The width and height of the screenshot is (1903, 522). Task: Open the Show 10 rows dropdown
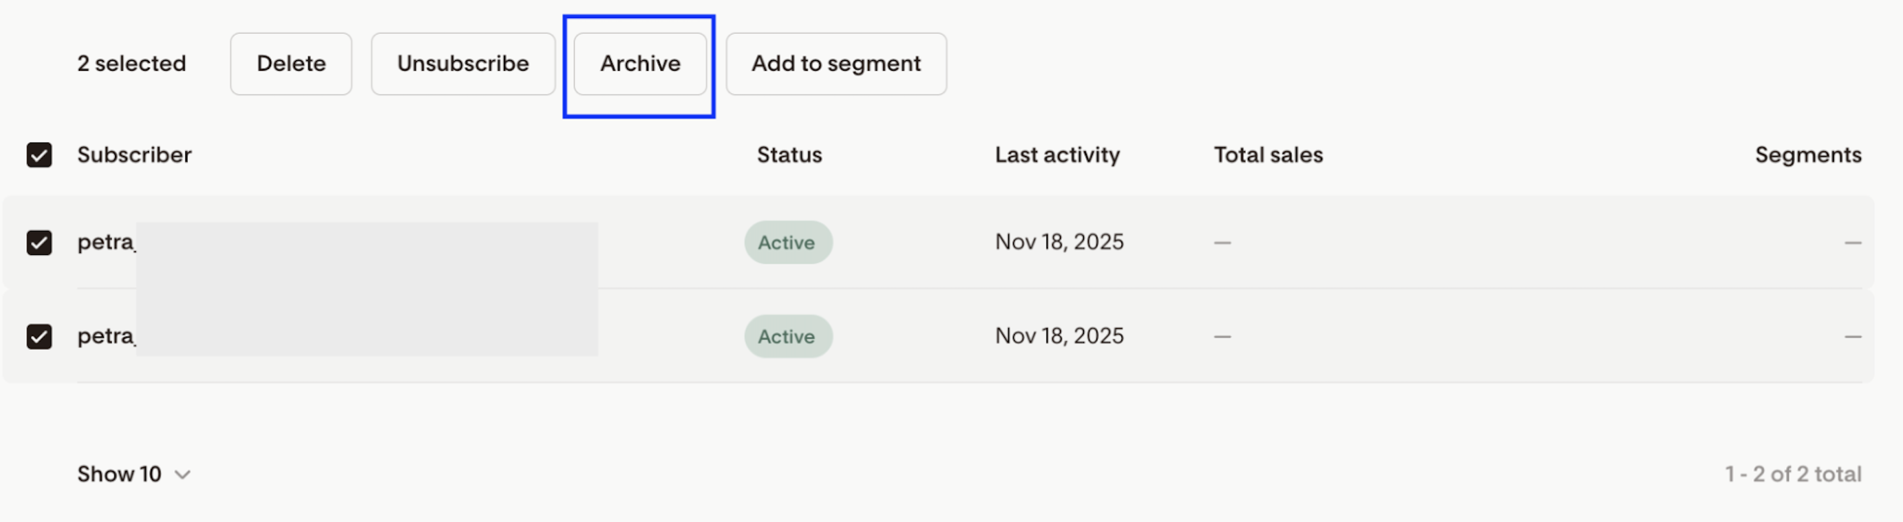pyautogui.click(x=134, y=474)
